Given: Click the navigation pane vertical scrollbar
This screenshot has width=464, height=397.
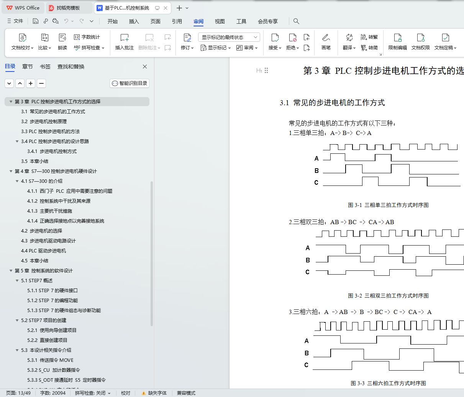Looking at the screenshot, I should tap(152, 253).
